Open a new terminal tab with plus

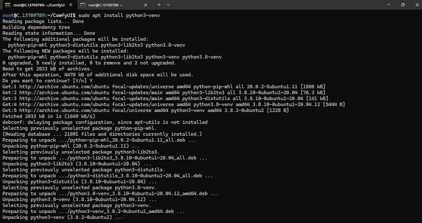[159, 5]
